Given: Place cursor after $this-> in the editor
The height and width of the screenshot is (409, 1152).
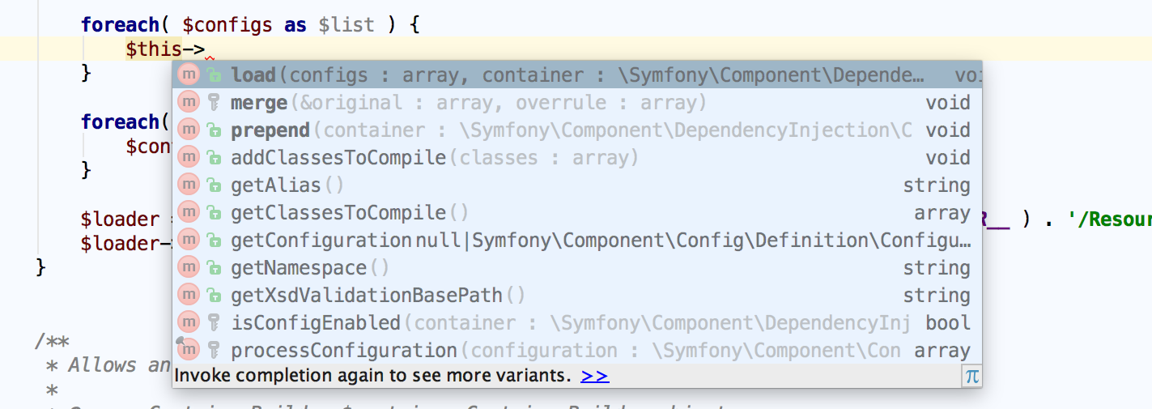Looking at the screenshot, I should pyautogui.click(x=207, y=49).
